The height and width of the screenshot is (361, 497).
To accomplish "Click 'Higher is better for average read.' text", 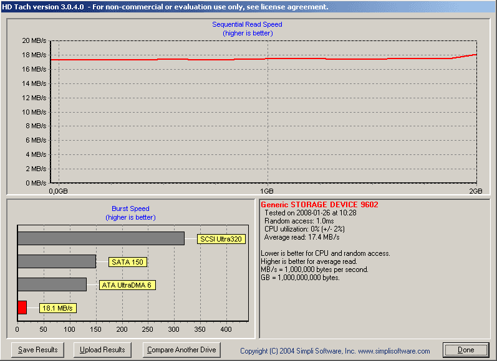I will (309, 261).
